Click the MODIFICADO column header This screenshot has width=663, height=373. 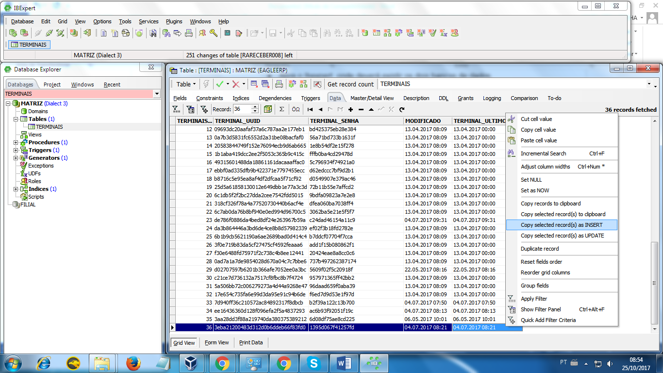tap(428, 121)
